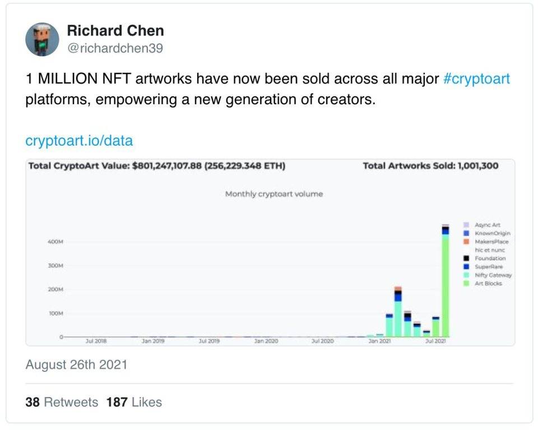Click the MakersPlace legend swatch

[x=466, y=242]
